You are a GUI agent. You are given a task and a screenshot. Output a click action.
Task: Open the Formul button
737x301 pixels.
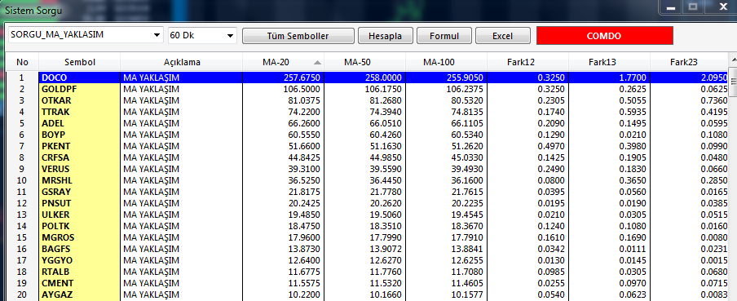tap(444, 36)
